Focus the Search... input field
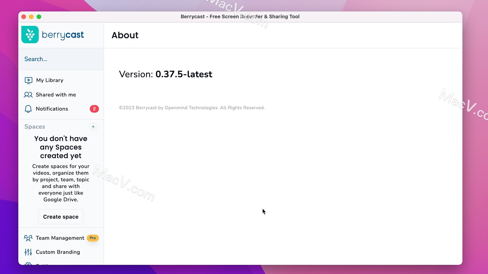 tap(61, 59)
